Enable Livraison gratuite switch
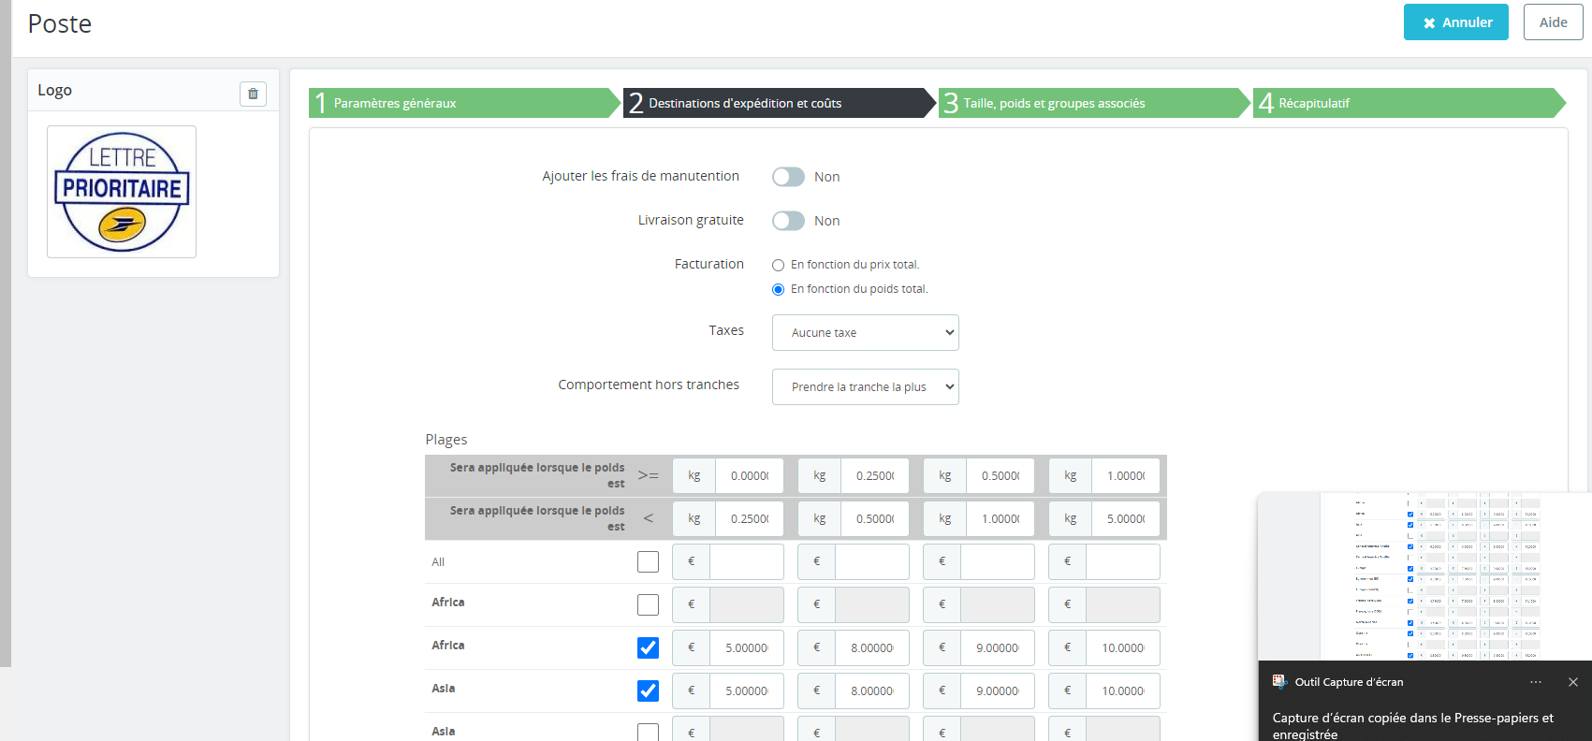This screenshot has height=741, width=1592. click(x=788, y=221)
